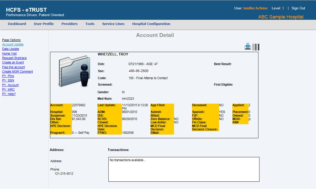The image size is (316, 189).
Task: Open the User Profile menu
Action: 44,24
